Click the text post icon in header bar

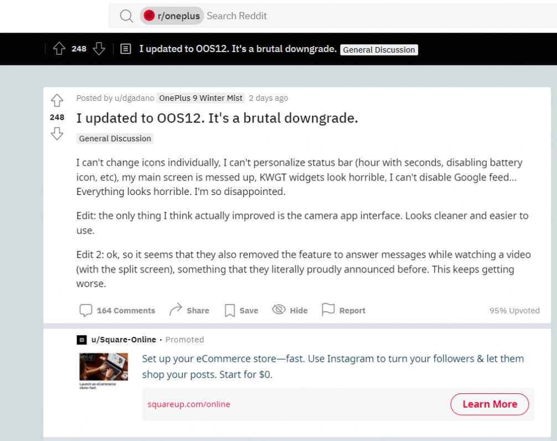pos(126,49)
